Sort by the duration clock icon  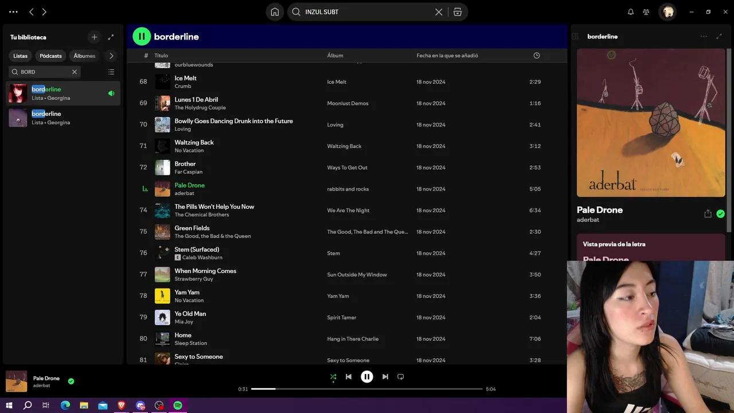[537, 56]
